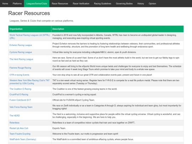Open the Team Foudre Ecycling link

pos(20,134)
